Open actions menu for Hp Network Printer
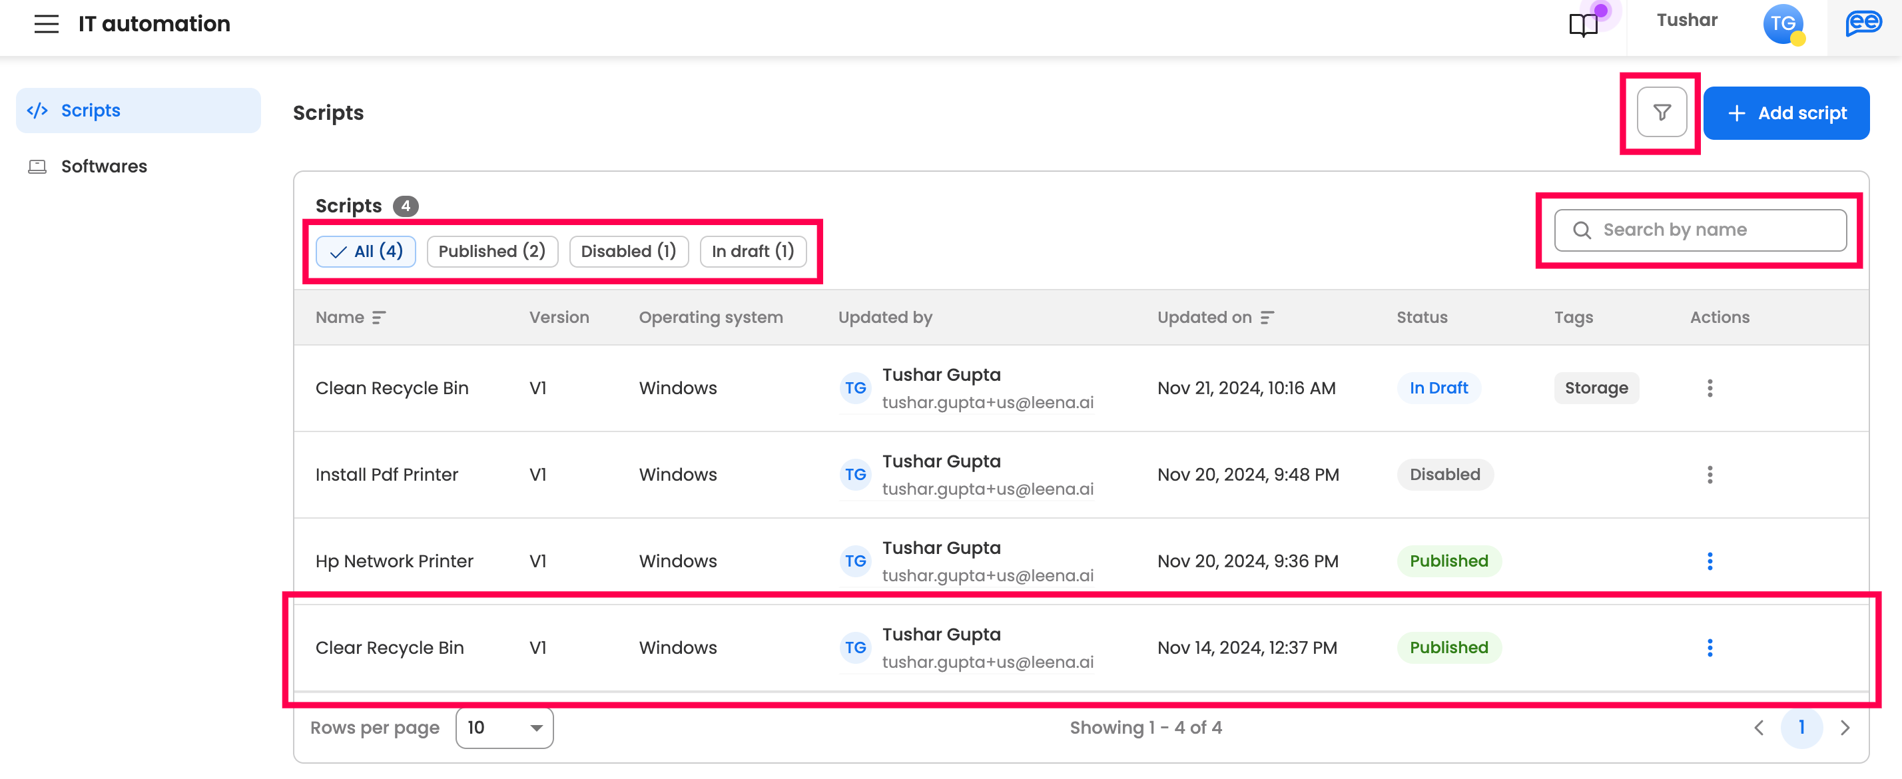1902x779 pixels. (x=1710, y=561)
